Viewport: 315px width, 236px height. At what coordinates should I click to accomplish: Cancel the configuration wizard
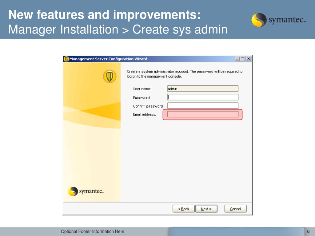pos(235,209)
